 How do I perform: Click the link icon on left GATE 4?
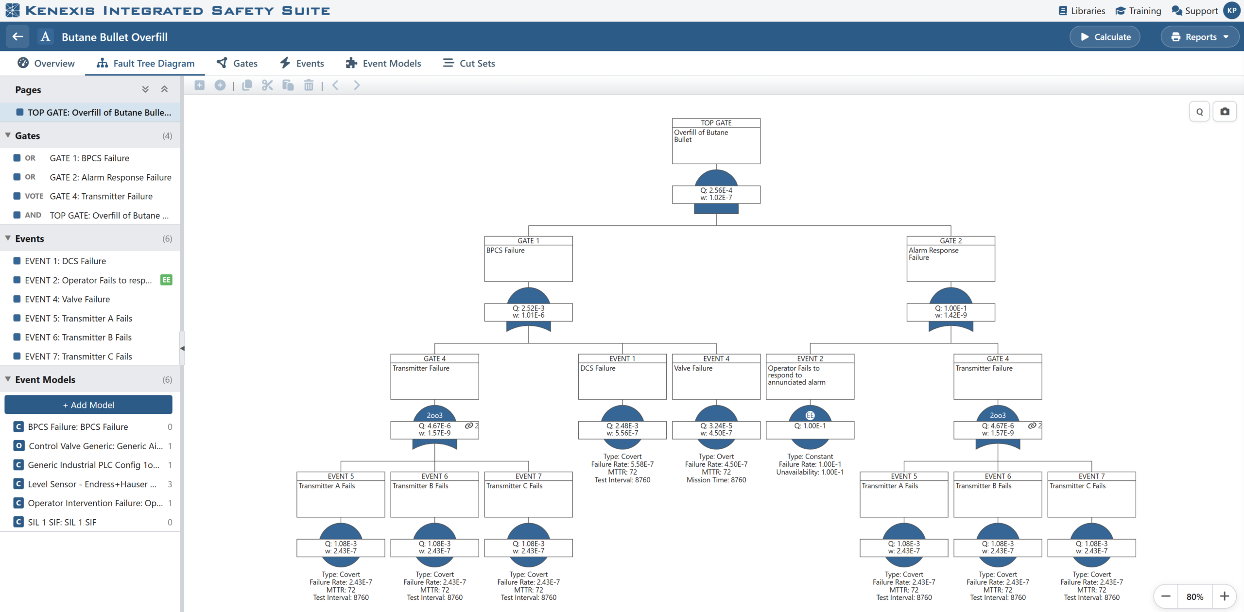click(469, 425)
